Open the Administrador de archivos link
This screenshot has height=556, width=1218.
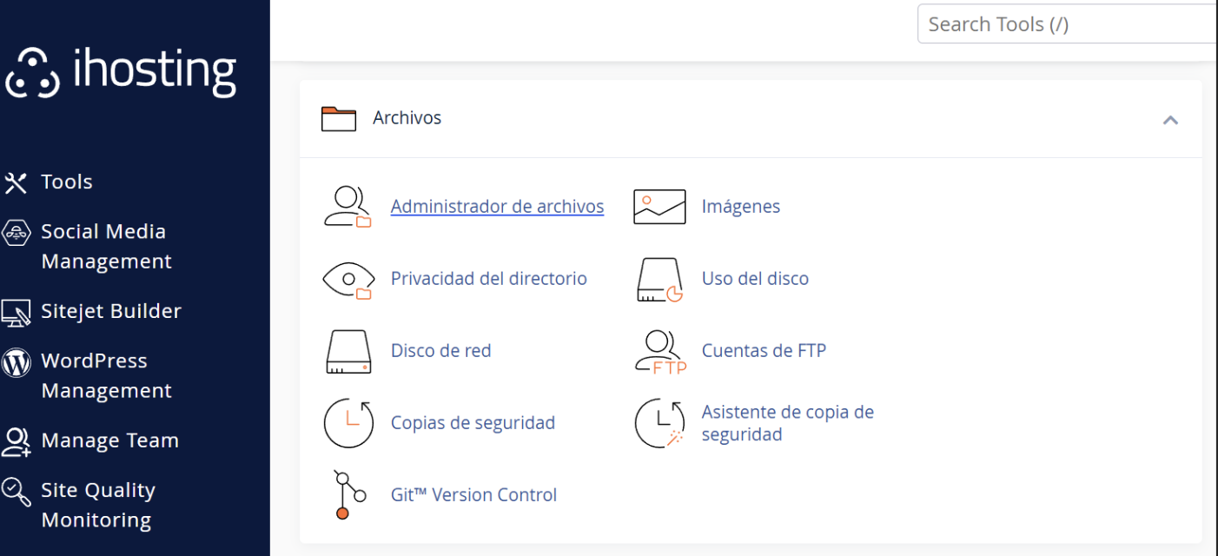click(497, 207)
